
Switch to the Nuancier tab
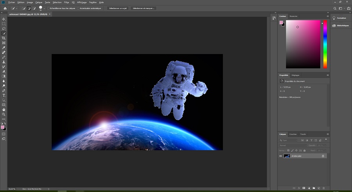click(x=293, y=16)
